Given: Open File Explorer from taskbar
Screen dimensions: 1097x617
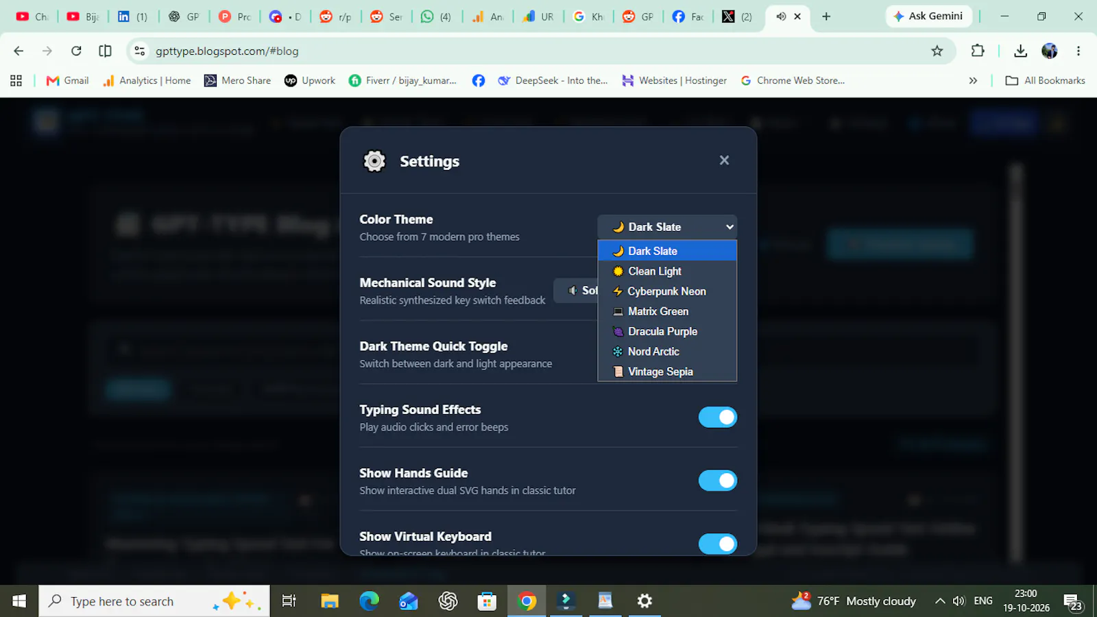Looking at the screenshot, I should click(330, 601).
